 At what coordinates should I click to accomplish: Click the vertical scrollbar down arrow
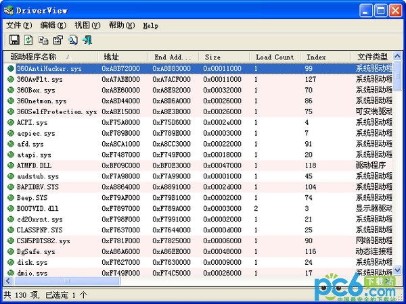(397, 270)
